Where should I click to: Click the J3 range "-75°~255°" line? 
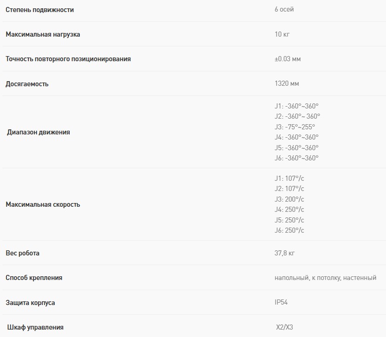tap(295, 127)
